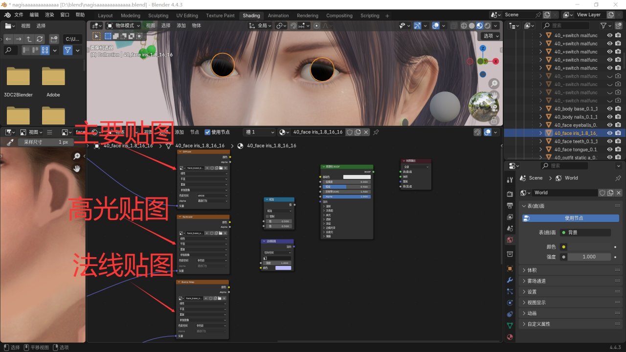The image size is (626, 352).
Task: Open the Modifiers wrench properties tab
Action: click(x=510, y=280)
